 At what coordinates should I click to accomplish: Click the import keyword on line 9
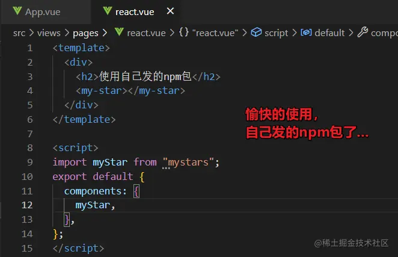coord(70,162)
